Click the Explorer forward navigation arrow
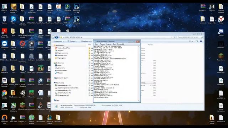This screenshot has width=228, height=128. [56, 37]
